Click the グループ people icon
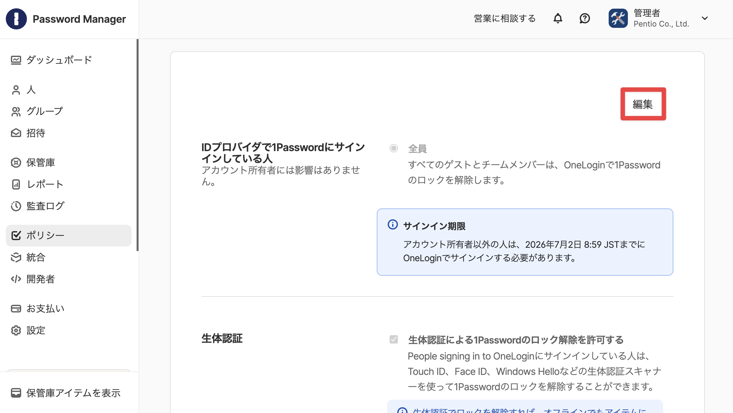 (16, 111)
